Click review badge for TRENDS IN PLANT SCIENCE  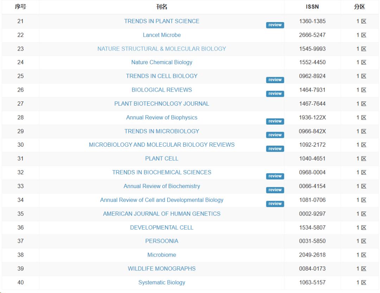275,25
